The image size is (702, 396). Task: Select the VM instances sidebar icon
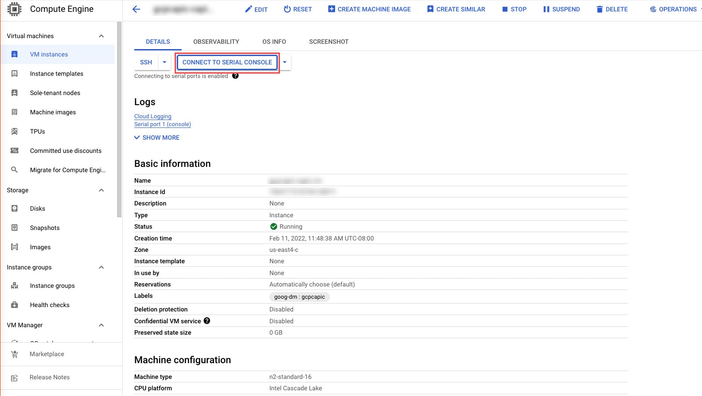point(14,54)
